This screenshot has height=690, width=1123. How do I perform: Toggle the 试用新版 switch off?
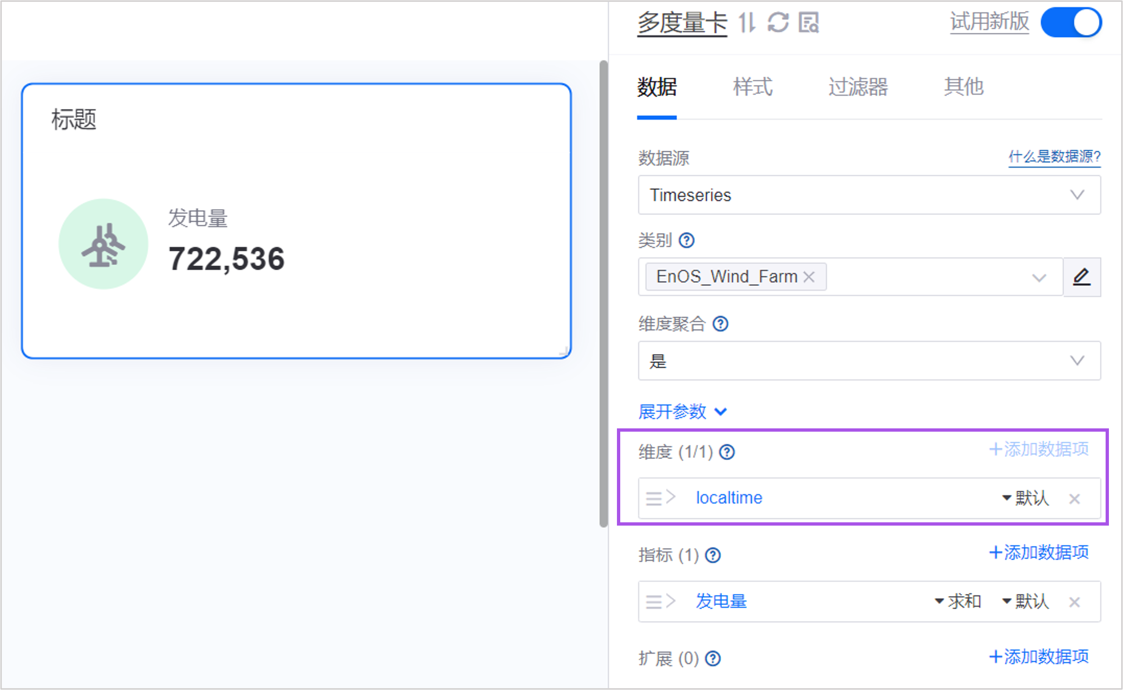point(1071,23)
